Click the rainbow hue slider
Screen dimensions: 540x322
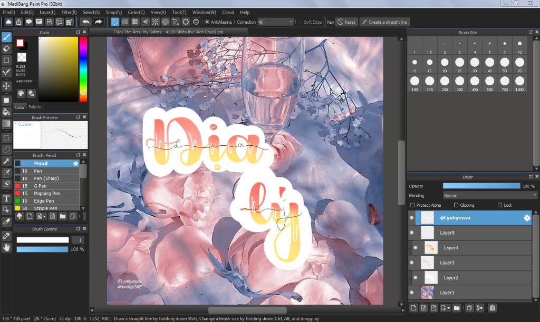tap(83, 69)
